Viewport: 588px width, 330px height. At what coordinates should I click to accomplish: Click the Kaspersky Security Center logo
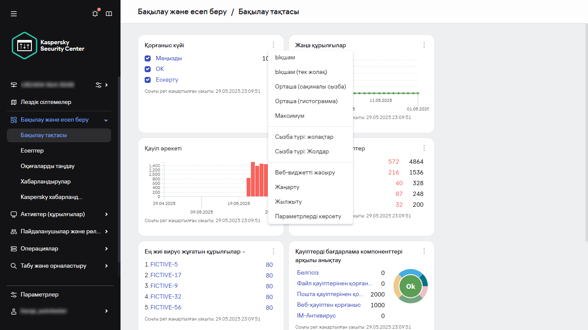pos(48,46)
